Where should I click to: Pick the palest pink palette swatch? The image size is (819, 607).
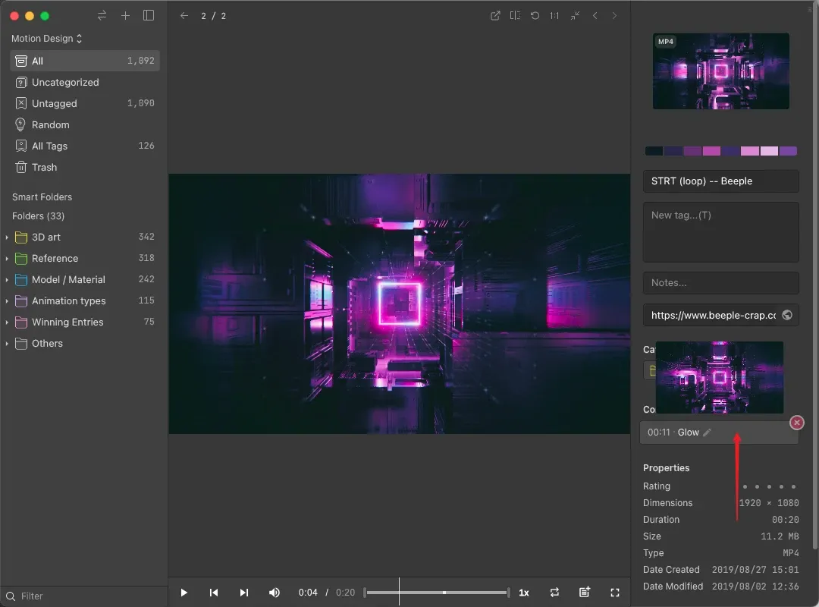point(769,151)
